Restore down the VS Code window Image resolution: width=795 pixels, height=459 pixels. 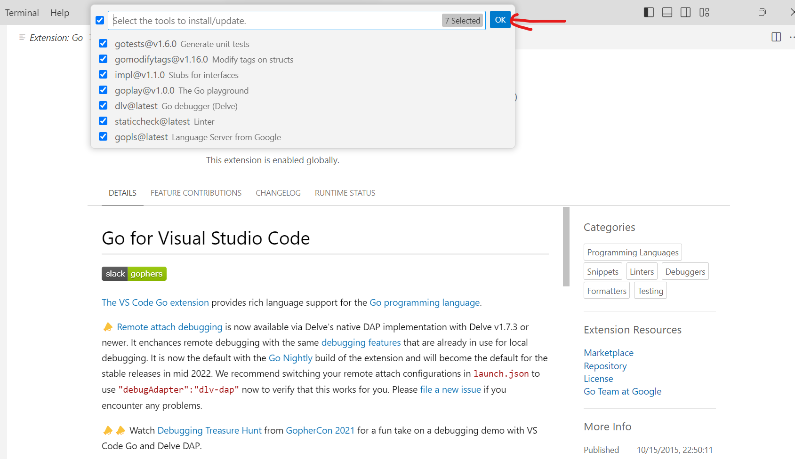click(x=762, y=12)
